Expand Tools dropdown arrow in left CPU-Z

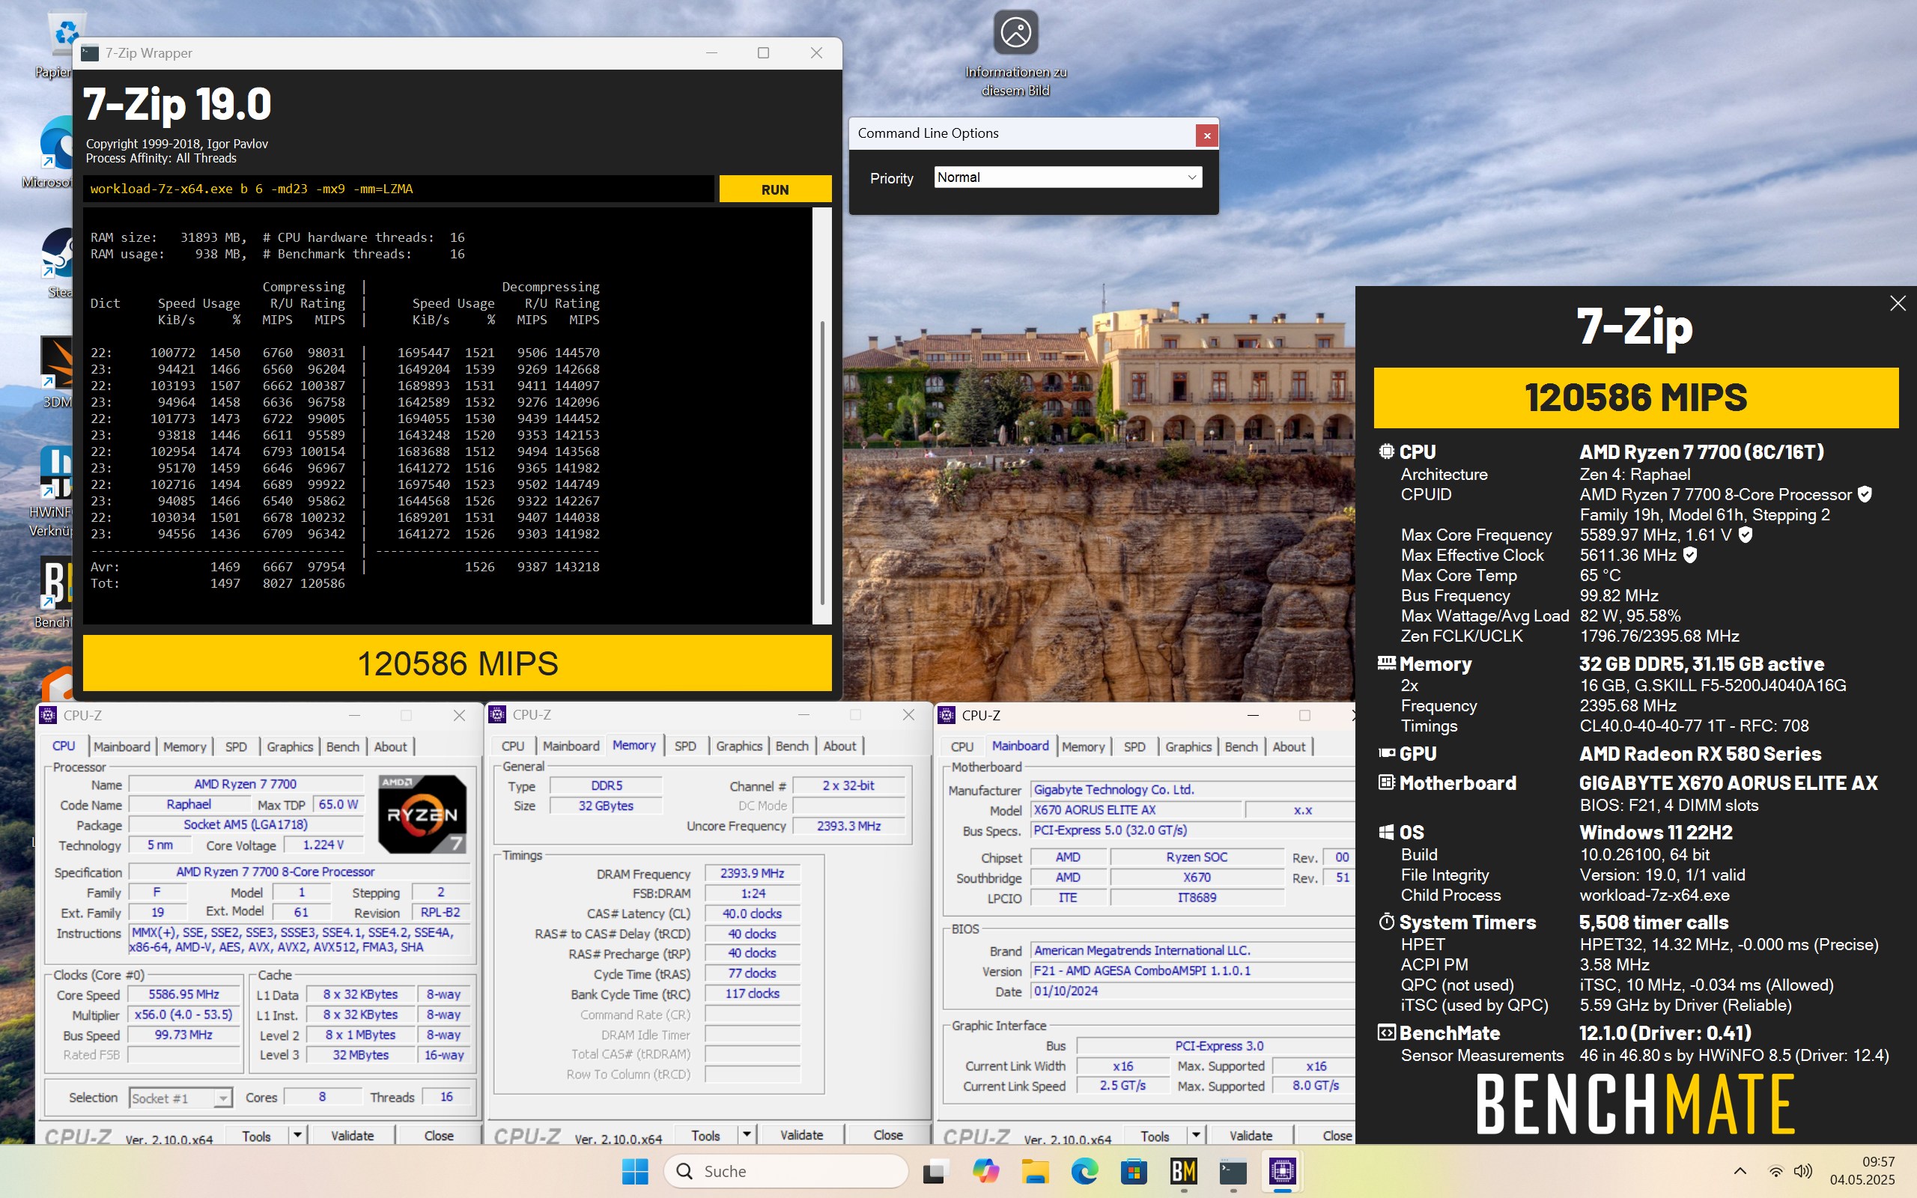(x=297, y=1134)
